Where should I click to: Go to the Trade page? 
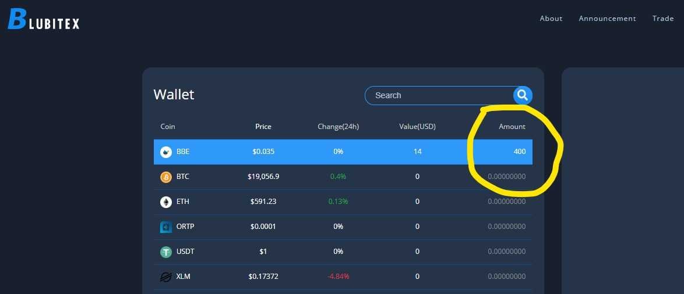pyautogui.click(x=663, y=18)
